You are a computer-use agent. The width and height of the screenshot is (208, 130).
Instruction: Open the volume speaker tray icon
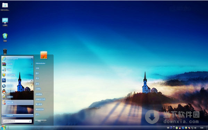tap(195, 128)
